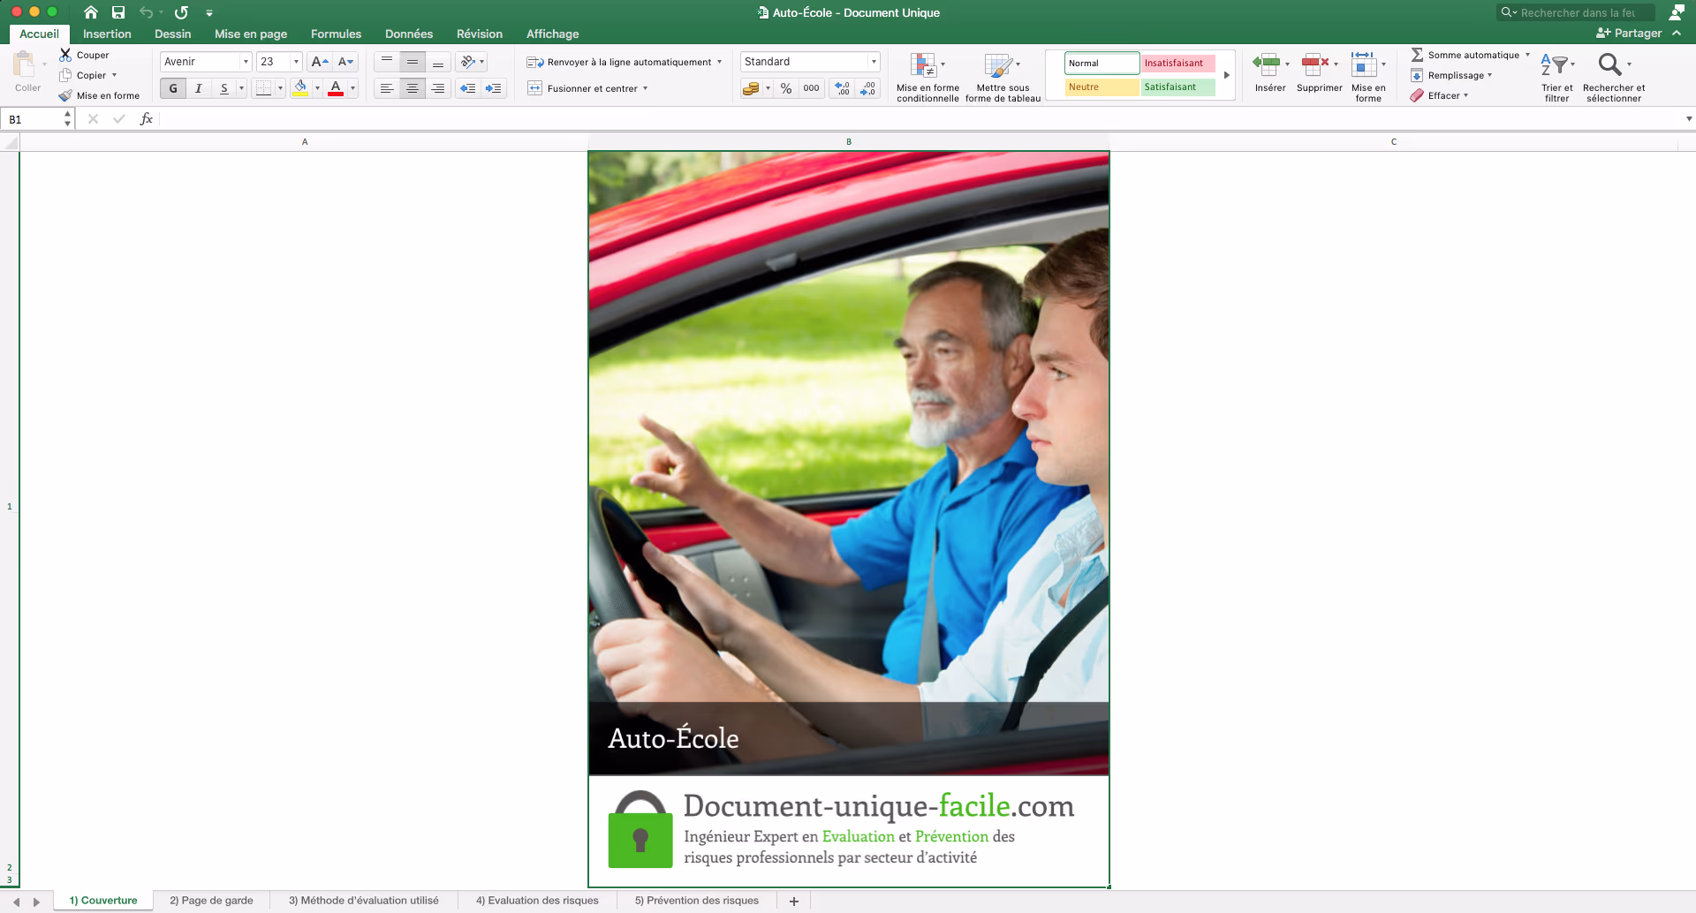Increase indent icon in alignment group
Image resolution: width=1696 pixels, height=913 pixels.
coord(493,88)
